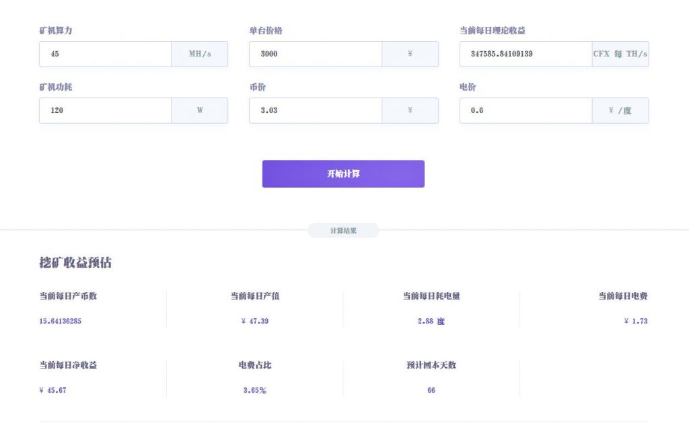The width and height of the screenshot is (689, 423).
Task: Click the 预计回本天数 value 66
Action: point(431,390)
